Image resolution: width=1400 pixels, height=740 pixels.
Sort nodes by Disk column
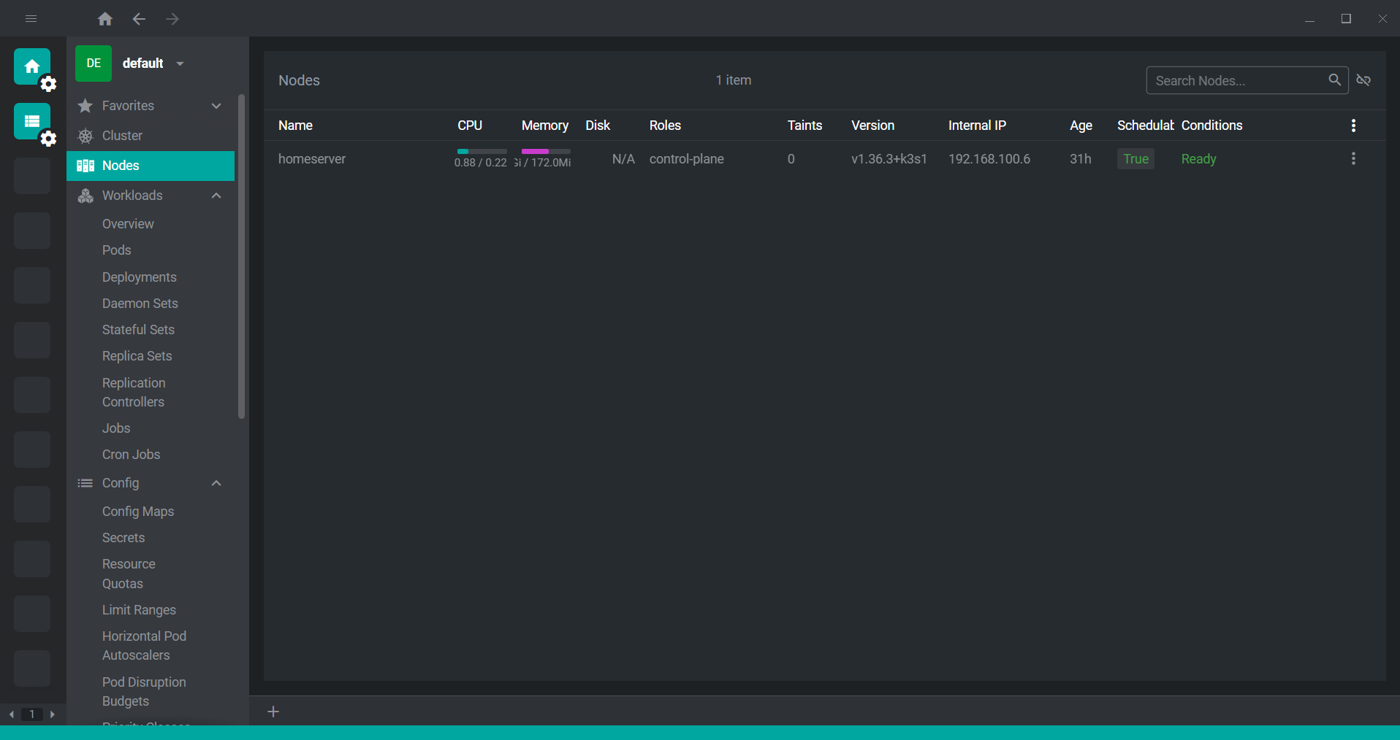(x=598, y=126)
